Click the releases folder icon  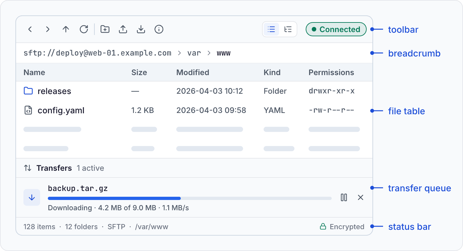(28, 91)
